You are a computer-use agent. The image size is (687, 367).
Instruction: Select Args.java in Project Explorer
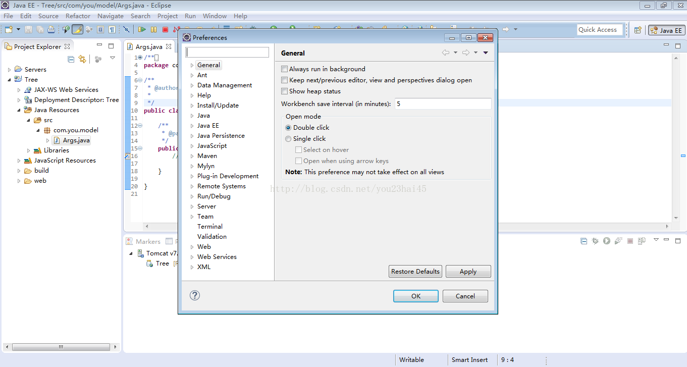(72, 140)
